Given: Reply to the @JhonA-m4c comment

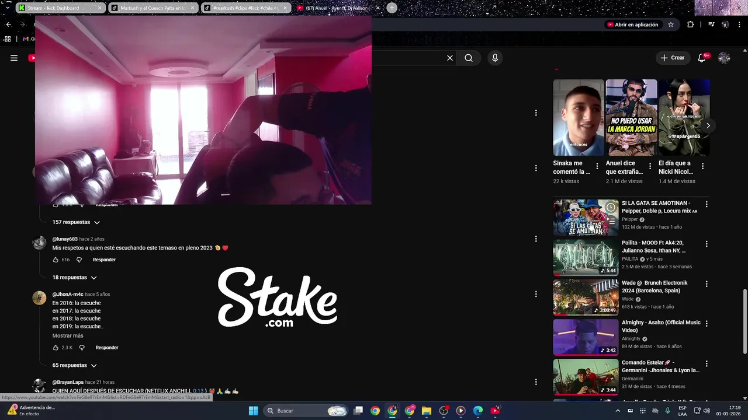Looking at the screenshot, I should point(107,348).
